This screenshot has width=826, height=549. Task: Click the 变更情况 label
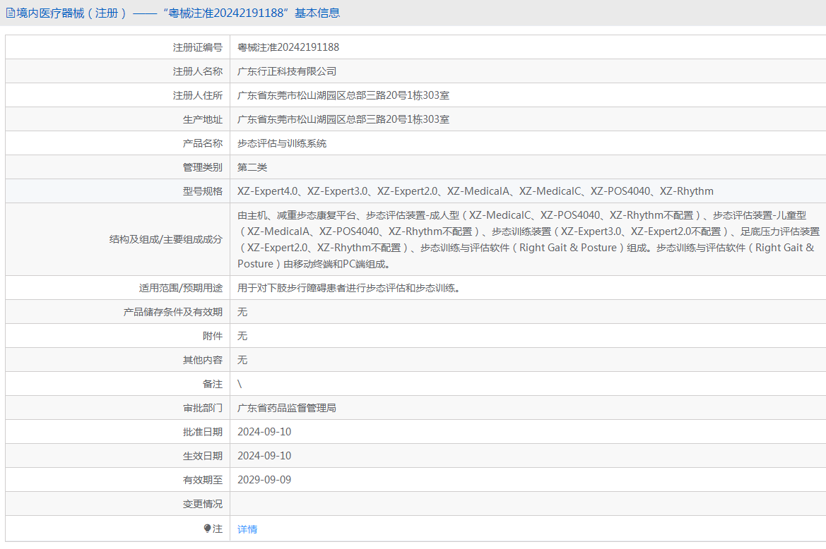[203, 505]
